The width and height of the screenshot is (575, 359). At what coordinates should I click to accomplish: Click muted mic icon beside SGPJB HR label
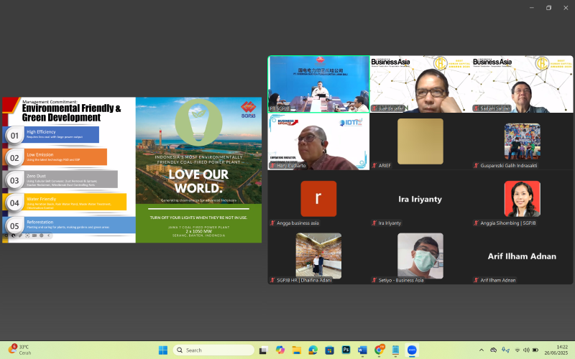[272, 280]
